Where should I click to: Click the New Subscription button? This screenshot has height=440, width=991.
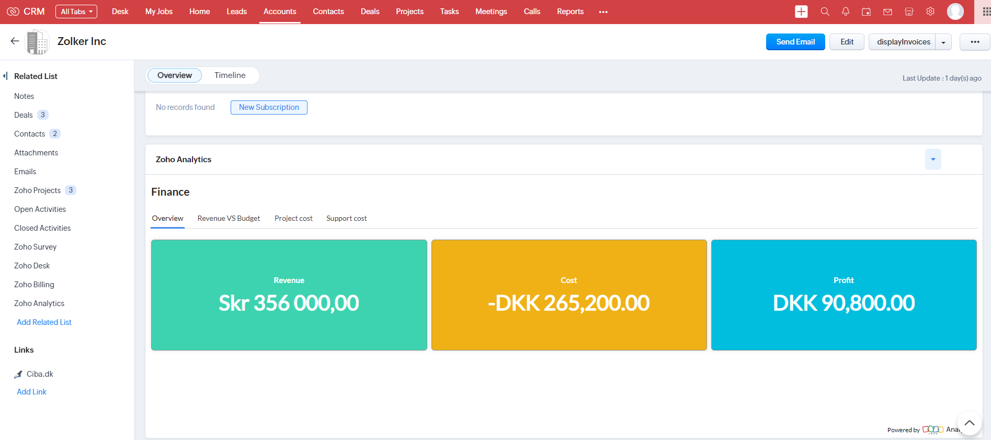pyautogui.click(x=269, y=107)
